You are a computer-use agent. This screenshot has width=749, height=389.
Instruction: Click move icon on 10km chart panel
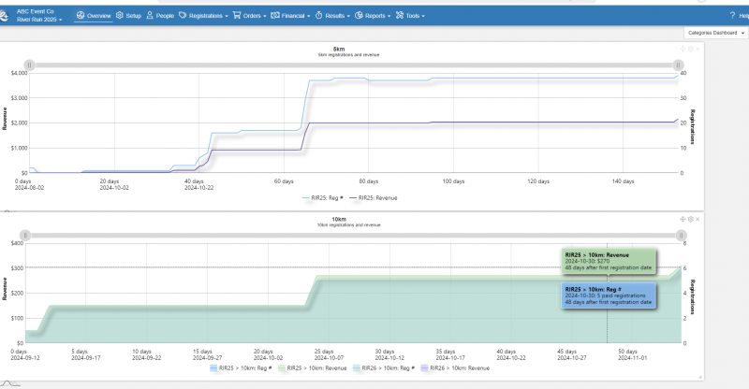pyautogui.click(x=683, y=218)
